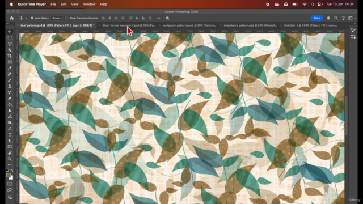Pick the Blur tool droplet icon
This screenshot has width=363, height=204.
point(10,110)
